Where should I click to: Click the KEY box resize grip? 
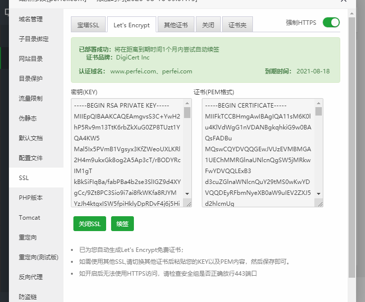[x=189, y=204]
